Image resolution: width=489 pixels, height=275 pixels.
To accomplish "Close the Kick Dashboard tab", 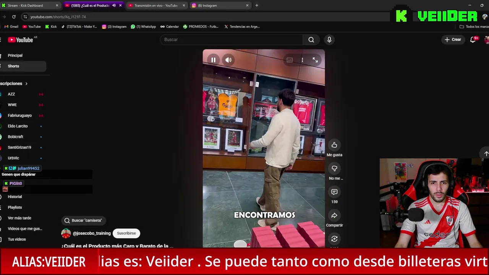I will coord(57,5).
